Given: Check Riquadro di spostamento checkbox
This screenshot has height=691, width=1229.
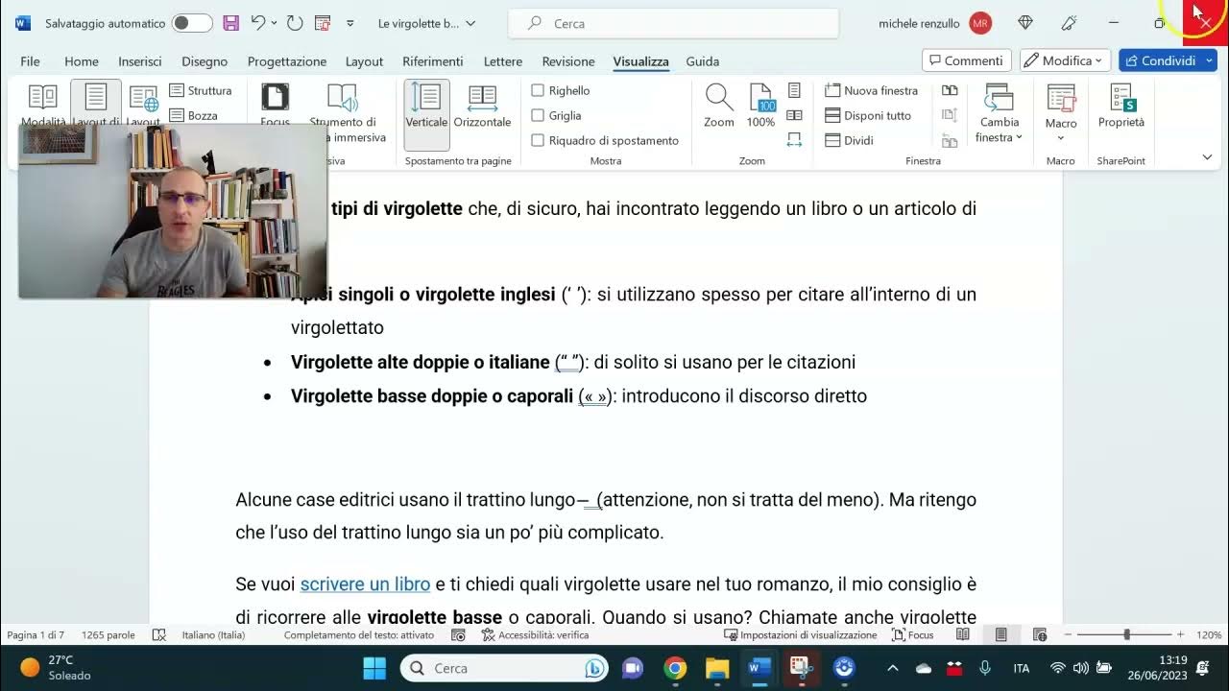Looking at the screenshot, I should [538, 140].
